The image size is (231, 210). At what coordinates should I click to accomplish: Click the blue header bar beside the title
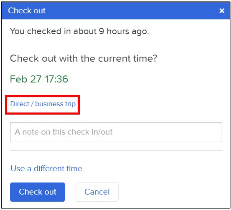(x=132, y=10)
